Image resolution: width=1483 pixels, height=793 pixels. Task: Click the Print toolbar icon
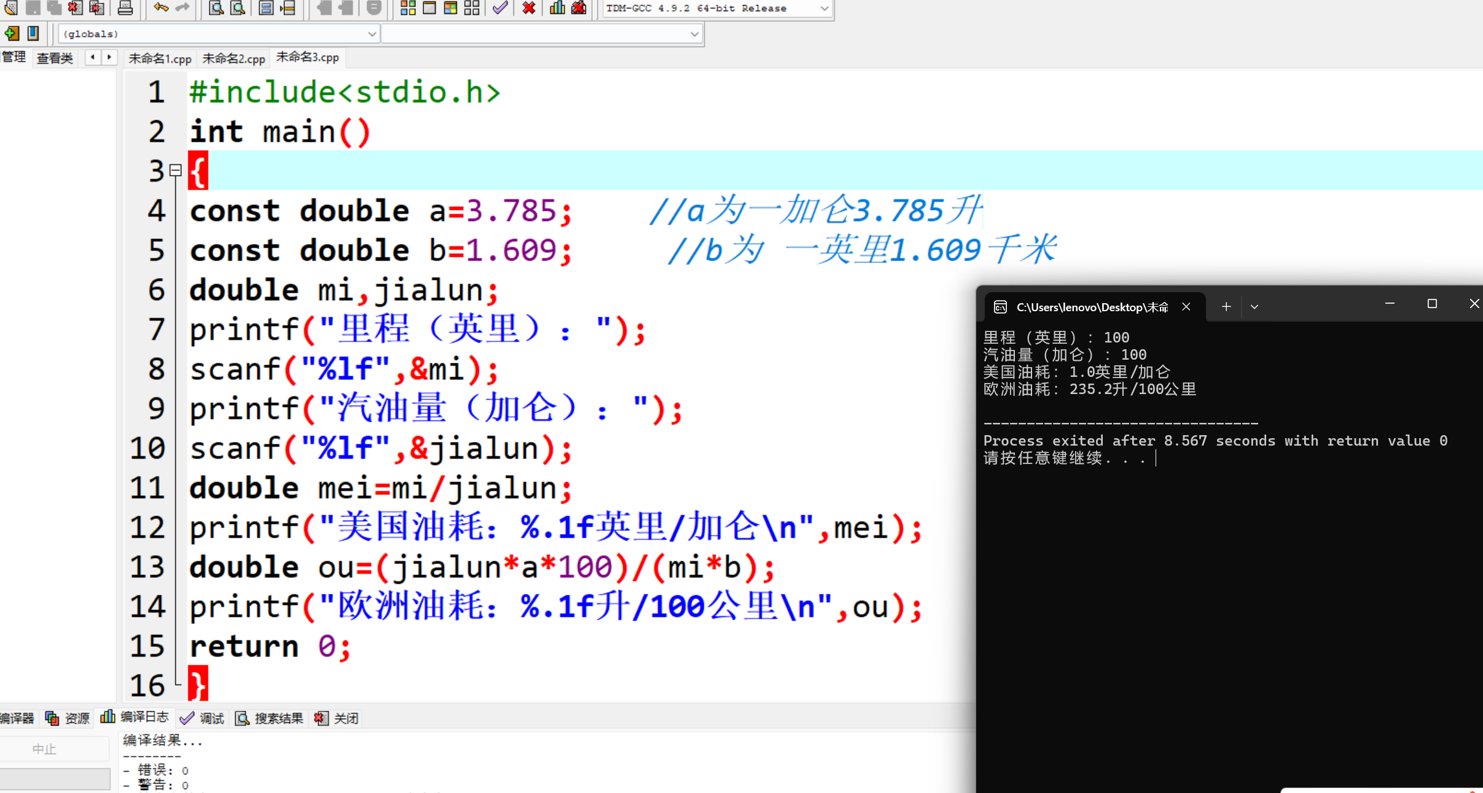point(125,8)
